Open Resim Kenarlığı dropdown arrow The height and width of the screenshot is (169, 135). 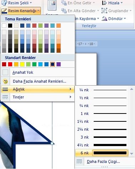[x=38, y=11]
